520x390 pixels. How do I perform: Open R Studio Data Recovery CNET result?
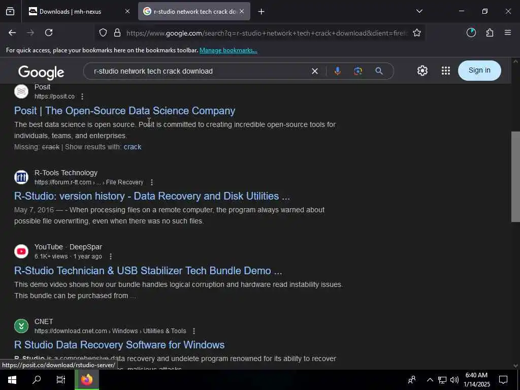point(119,345)
